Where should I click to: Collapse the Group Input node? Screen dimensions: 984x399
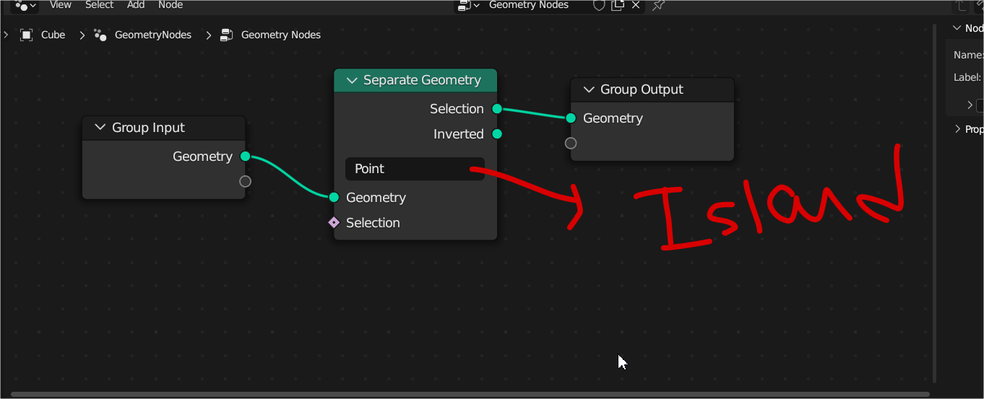click(100, 128)
